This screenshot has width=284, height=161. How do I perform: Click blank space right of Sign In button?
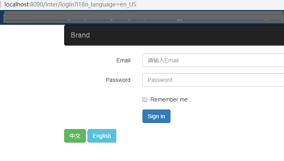(x=225, y=116)
